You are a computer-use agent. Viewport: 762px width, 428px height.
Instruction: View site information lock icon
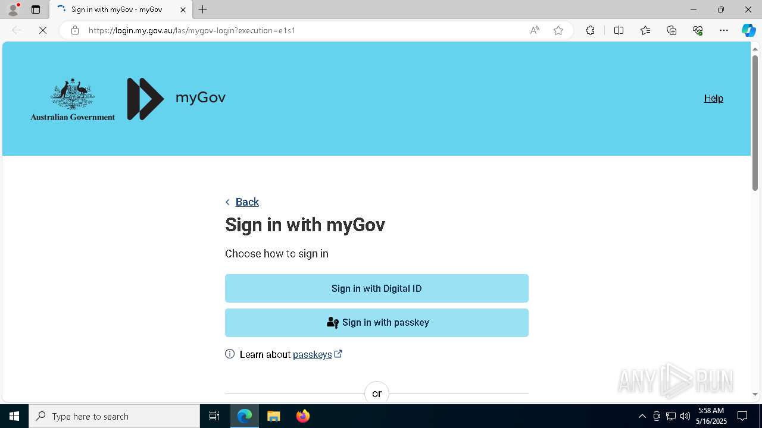75,30
